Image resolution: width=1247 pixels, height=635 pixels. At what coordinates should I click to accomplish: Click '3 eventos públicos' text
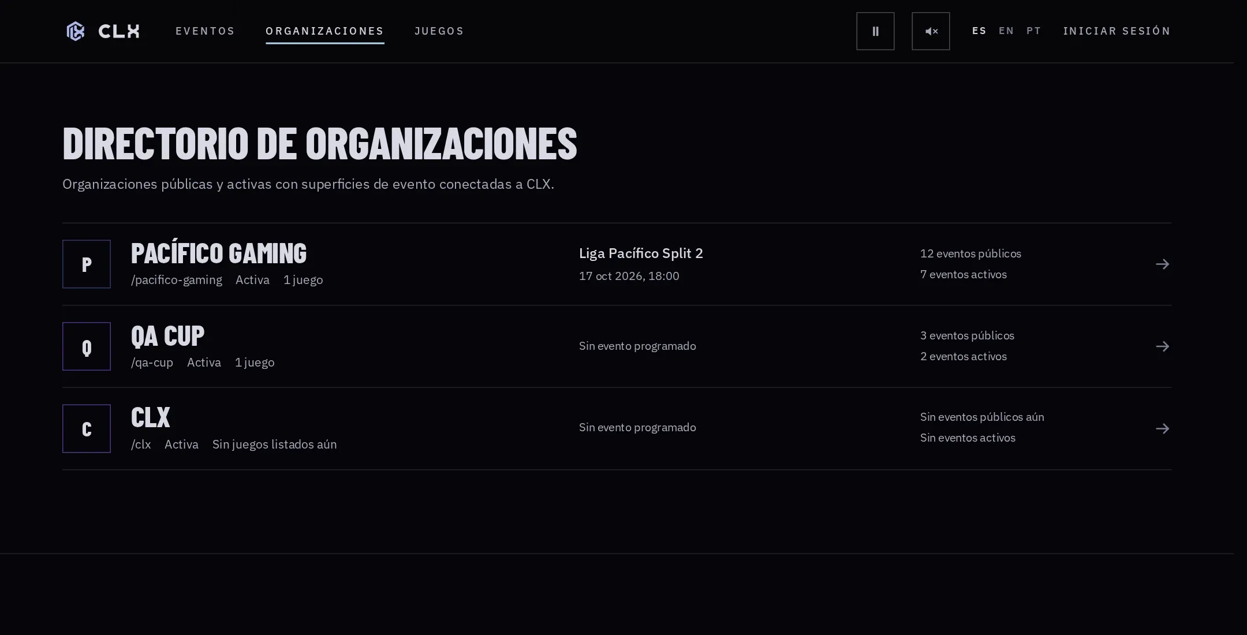coord(967,335)
